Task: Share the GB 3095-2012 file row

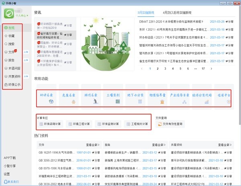Action: click(x=96, y=160)
